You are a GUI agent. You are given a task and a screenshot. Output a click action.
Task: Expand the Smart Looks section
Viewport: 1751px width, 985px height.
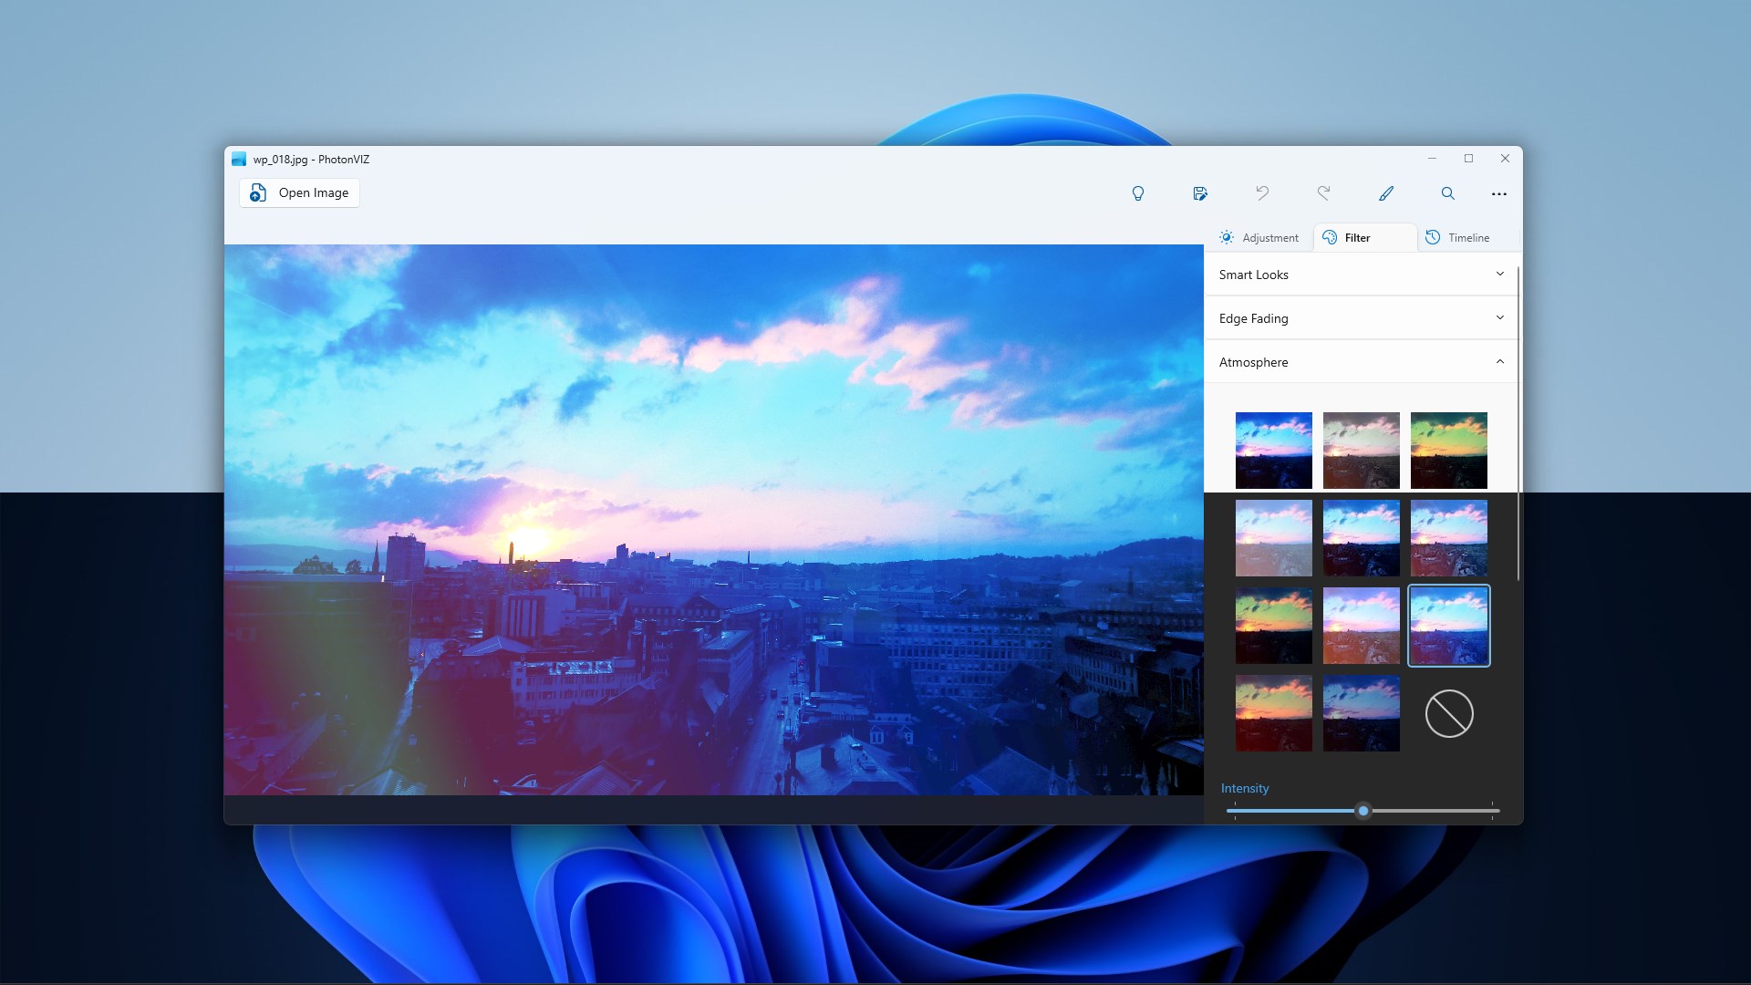[1362, 275]
